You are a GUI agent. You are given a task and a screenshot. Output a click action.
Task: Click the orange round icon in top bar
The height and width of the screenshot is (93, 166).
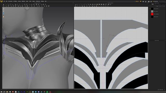141,1
